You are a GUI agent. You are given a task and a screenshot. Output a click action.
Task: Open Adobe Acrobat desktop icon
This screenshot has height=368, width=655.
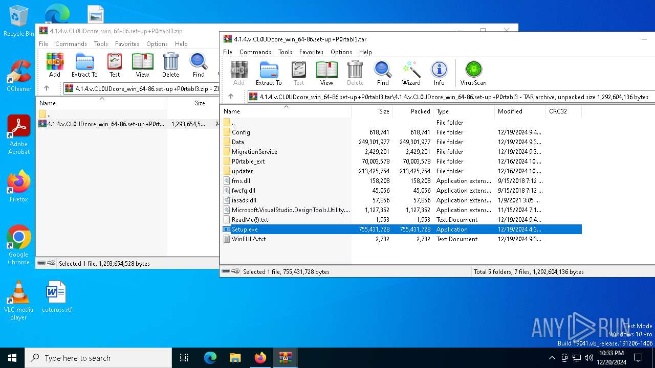tap(19, 135)
